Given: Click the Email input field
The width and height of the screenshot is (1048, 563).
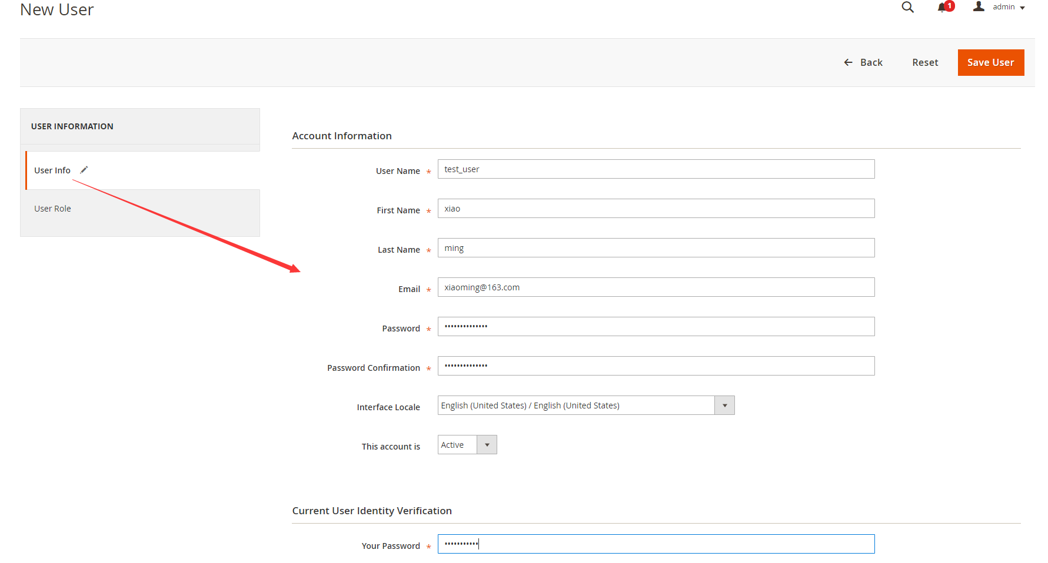Looking at the screenshot, I should point(656,287).
